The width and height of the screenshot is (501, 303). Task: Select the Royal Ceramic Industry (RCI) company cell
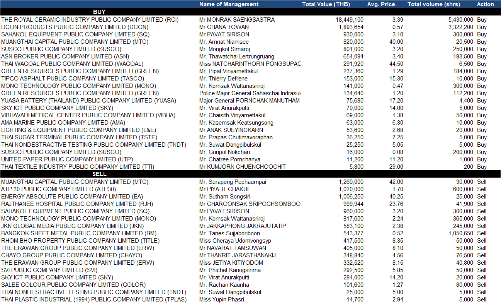click(90, 19)
